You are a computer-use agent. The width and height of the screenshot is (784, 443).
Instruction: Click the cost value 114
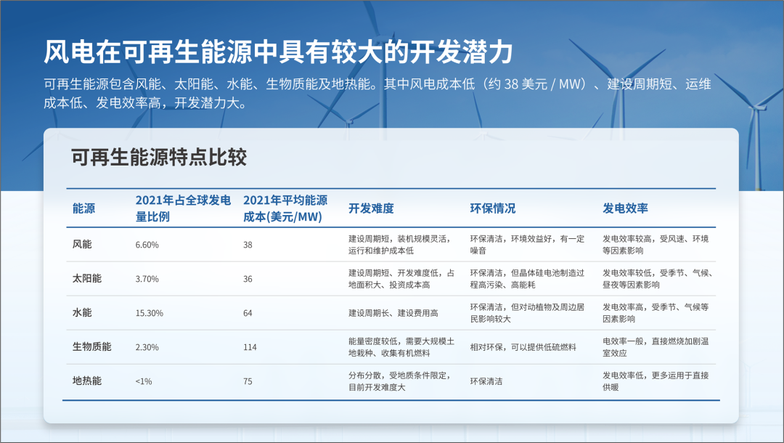point(250,347)
